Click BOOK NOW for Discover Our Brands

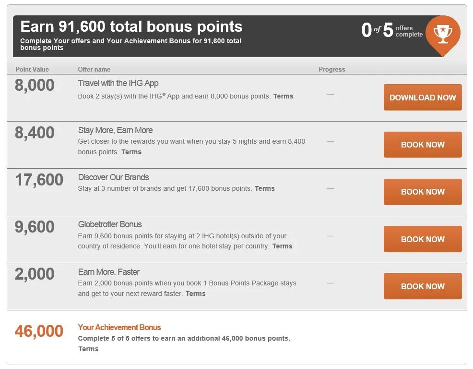(423, 192)
